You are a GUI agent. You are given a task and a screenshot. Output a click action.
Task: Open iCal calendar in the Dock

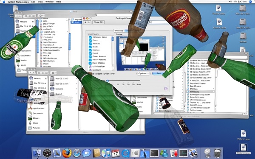point(116,153)
